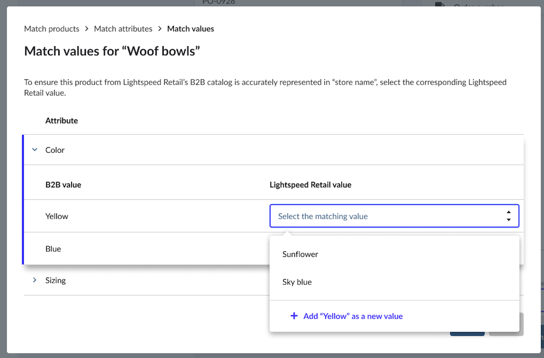
Task: Expand the Sizing attribute chevron
Action: click(x=35, y=280)
